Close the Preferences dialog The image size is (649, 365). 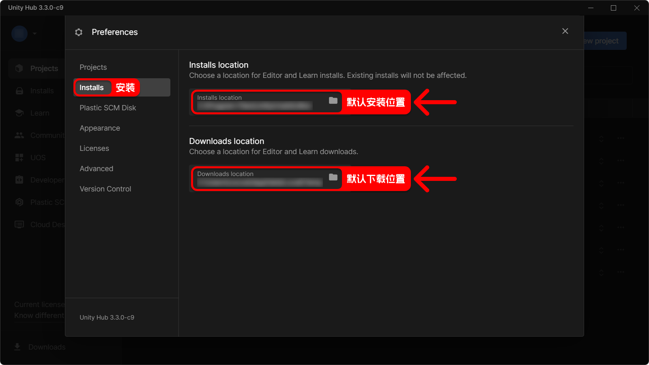click(565, 31)
